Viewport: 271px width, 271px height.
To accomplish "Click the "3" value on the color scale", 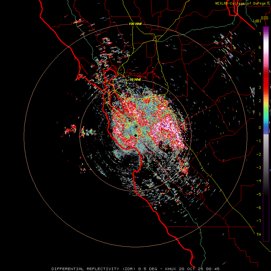I will click(x=260, y=87).
